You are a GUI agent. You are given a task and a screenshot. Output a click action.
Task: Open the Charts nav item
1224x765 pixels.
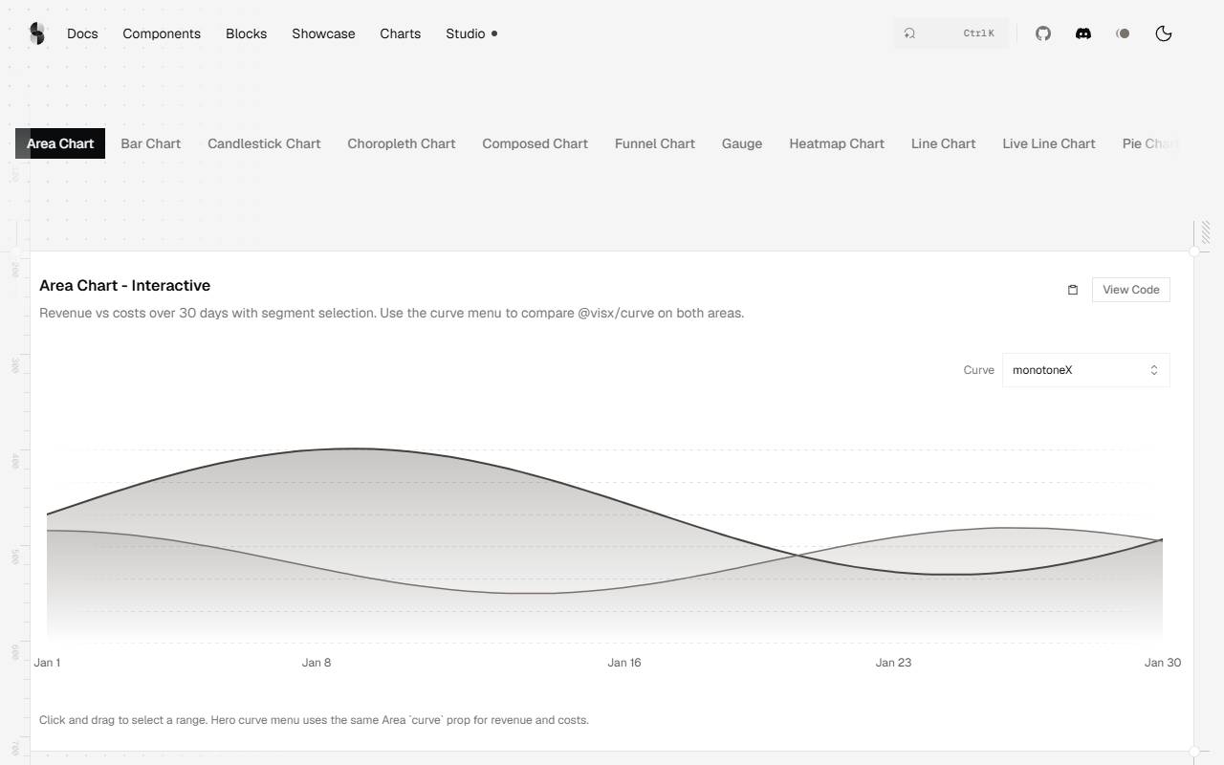coord(400,33)
